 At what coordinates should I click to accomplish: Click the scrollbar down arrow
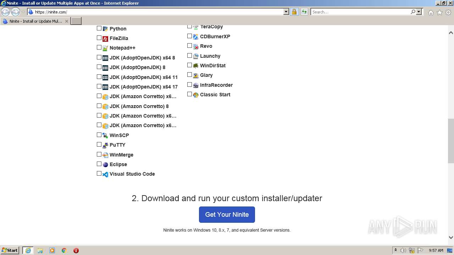point(451,238)
